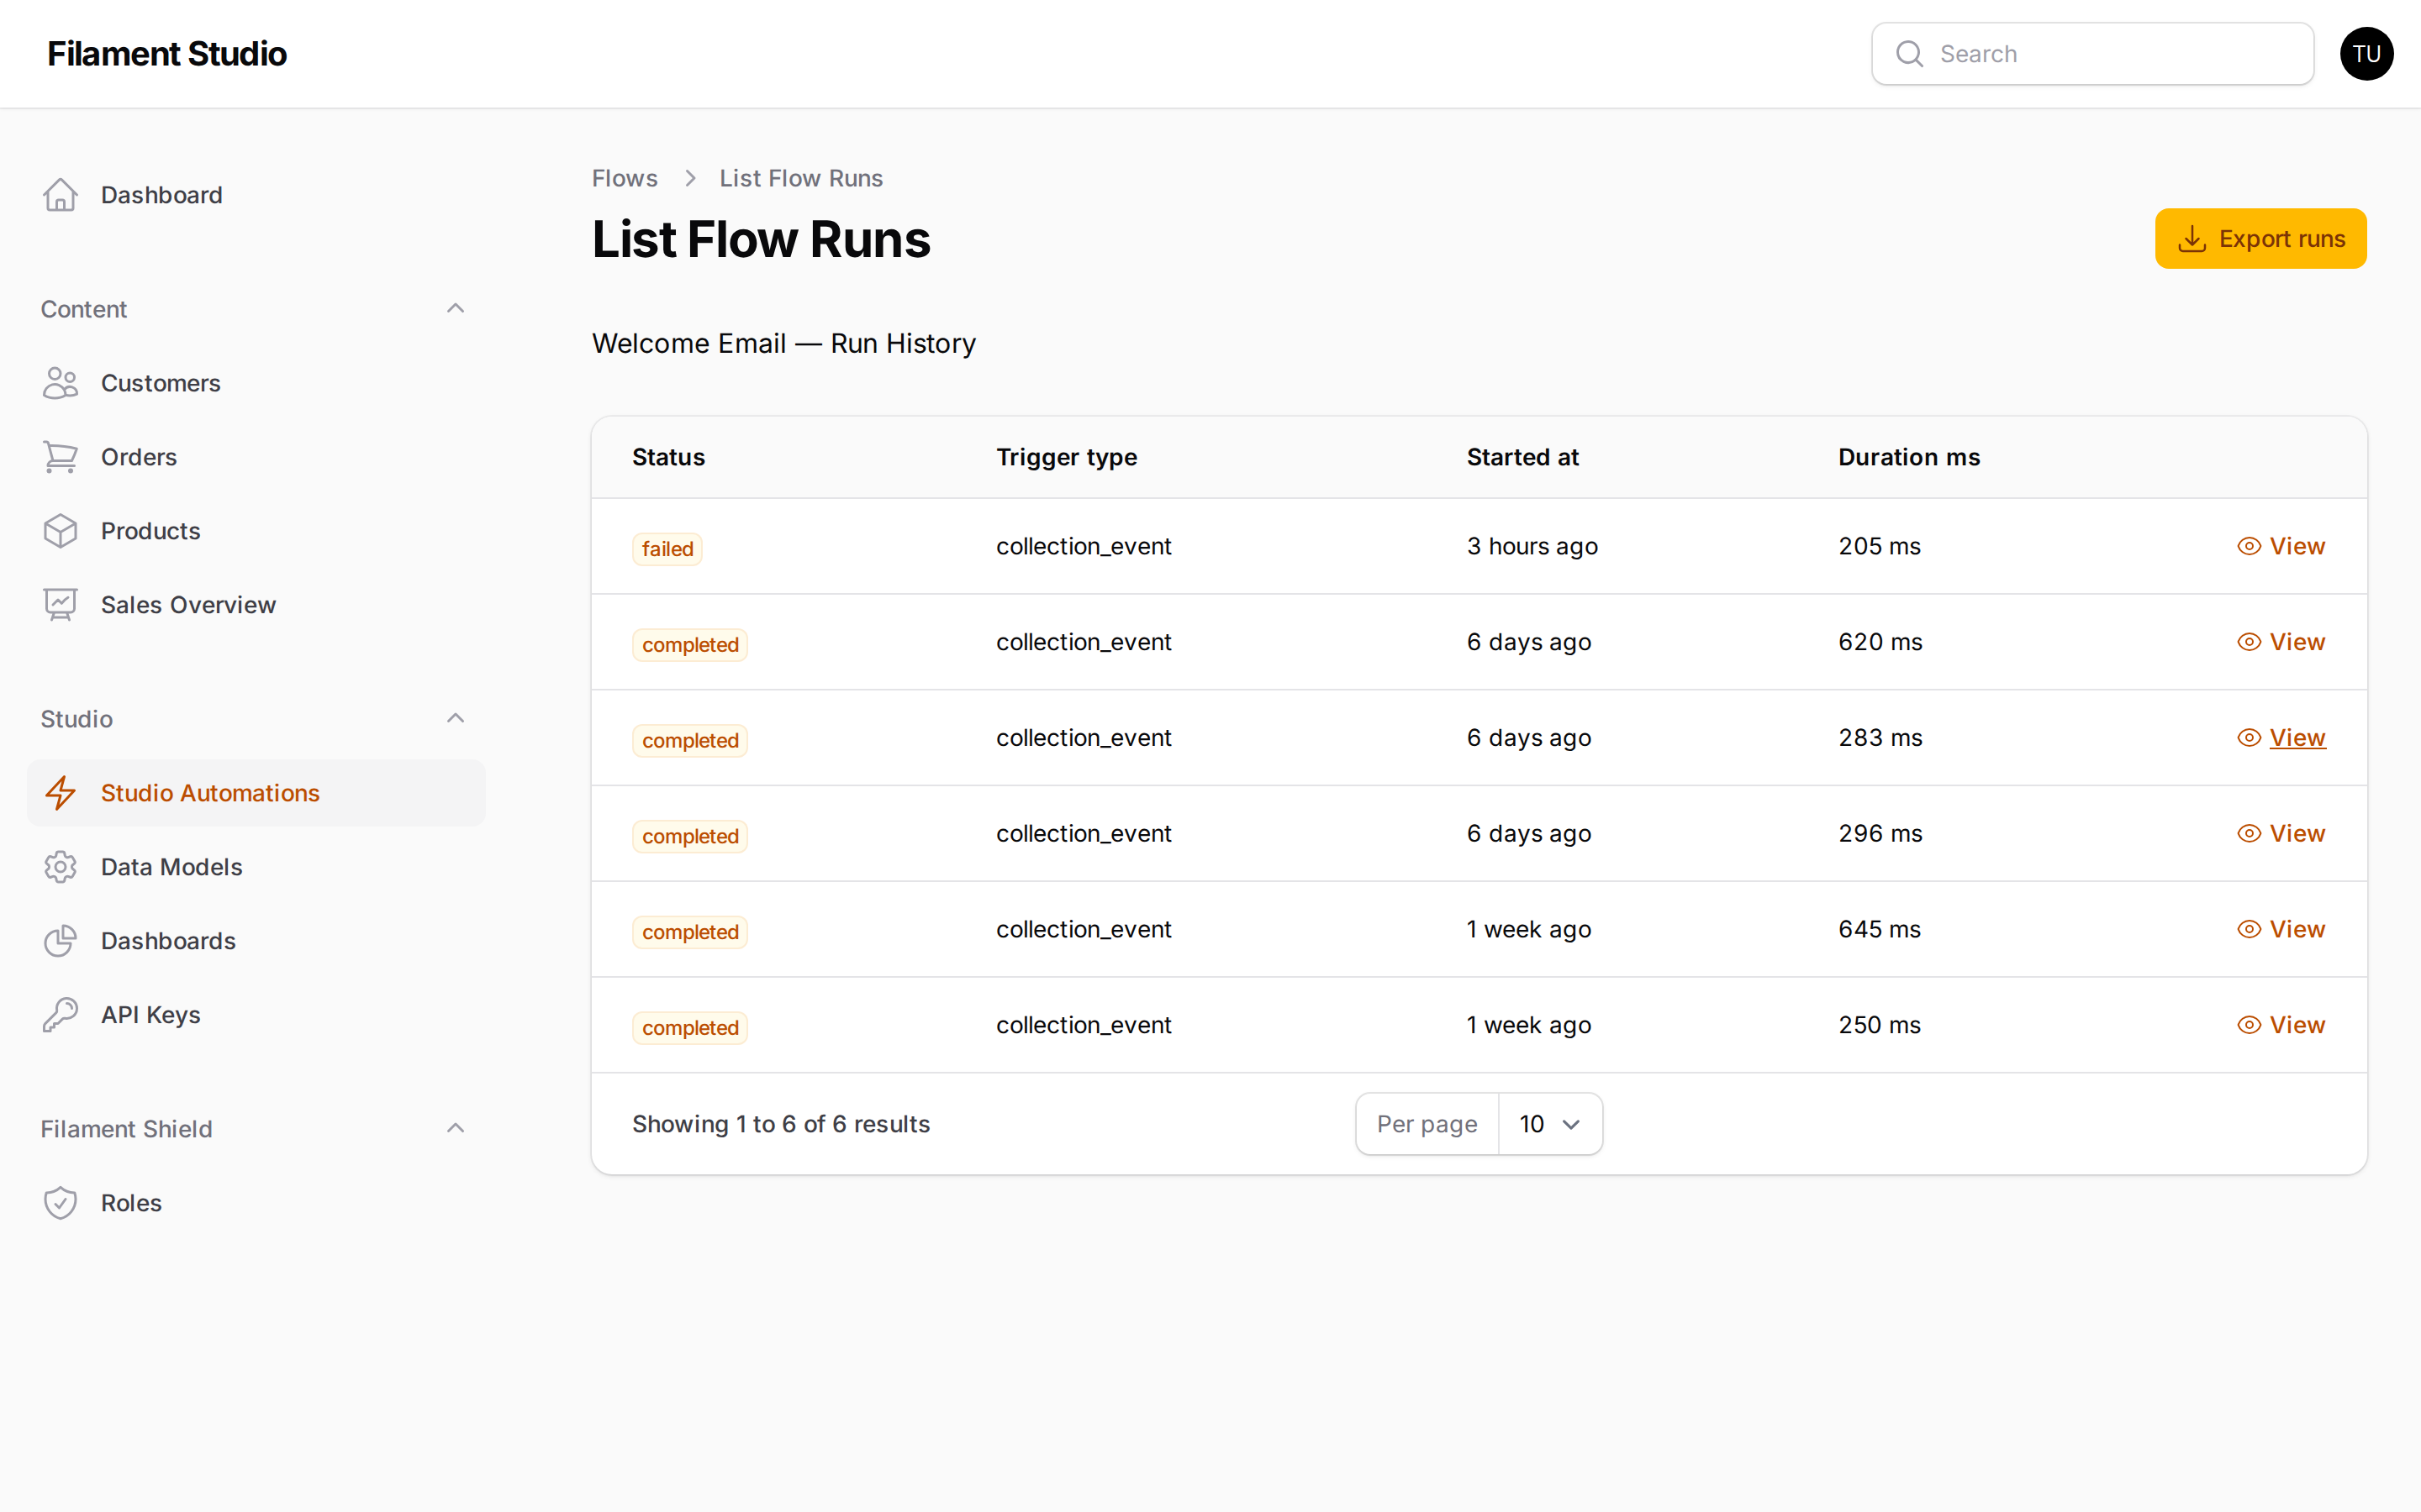Open the Per page dropdown
Screen dimensions: 2421x1512
(1549, 1124)
